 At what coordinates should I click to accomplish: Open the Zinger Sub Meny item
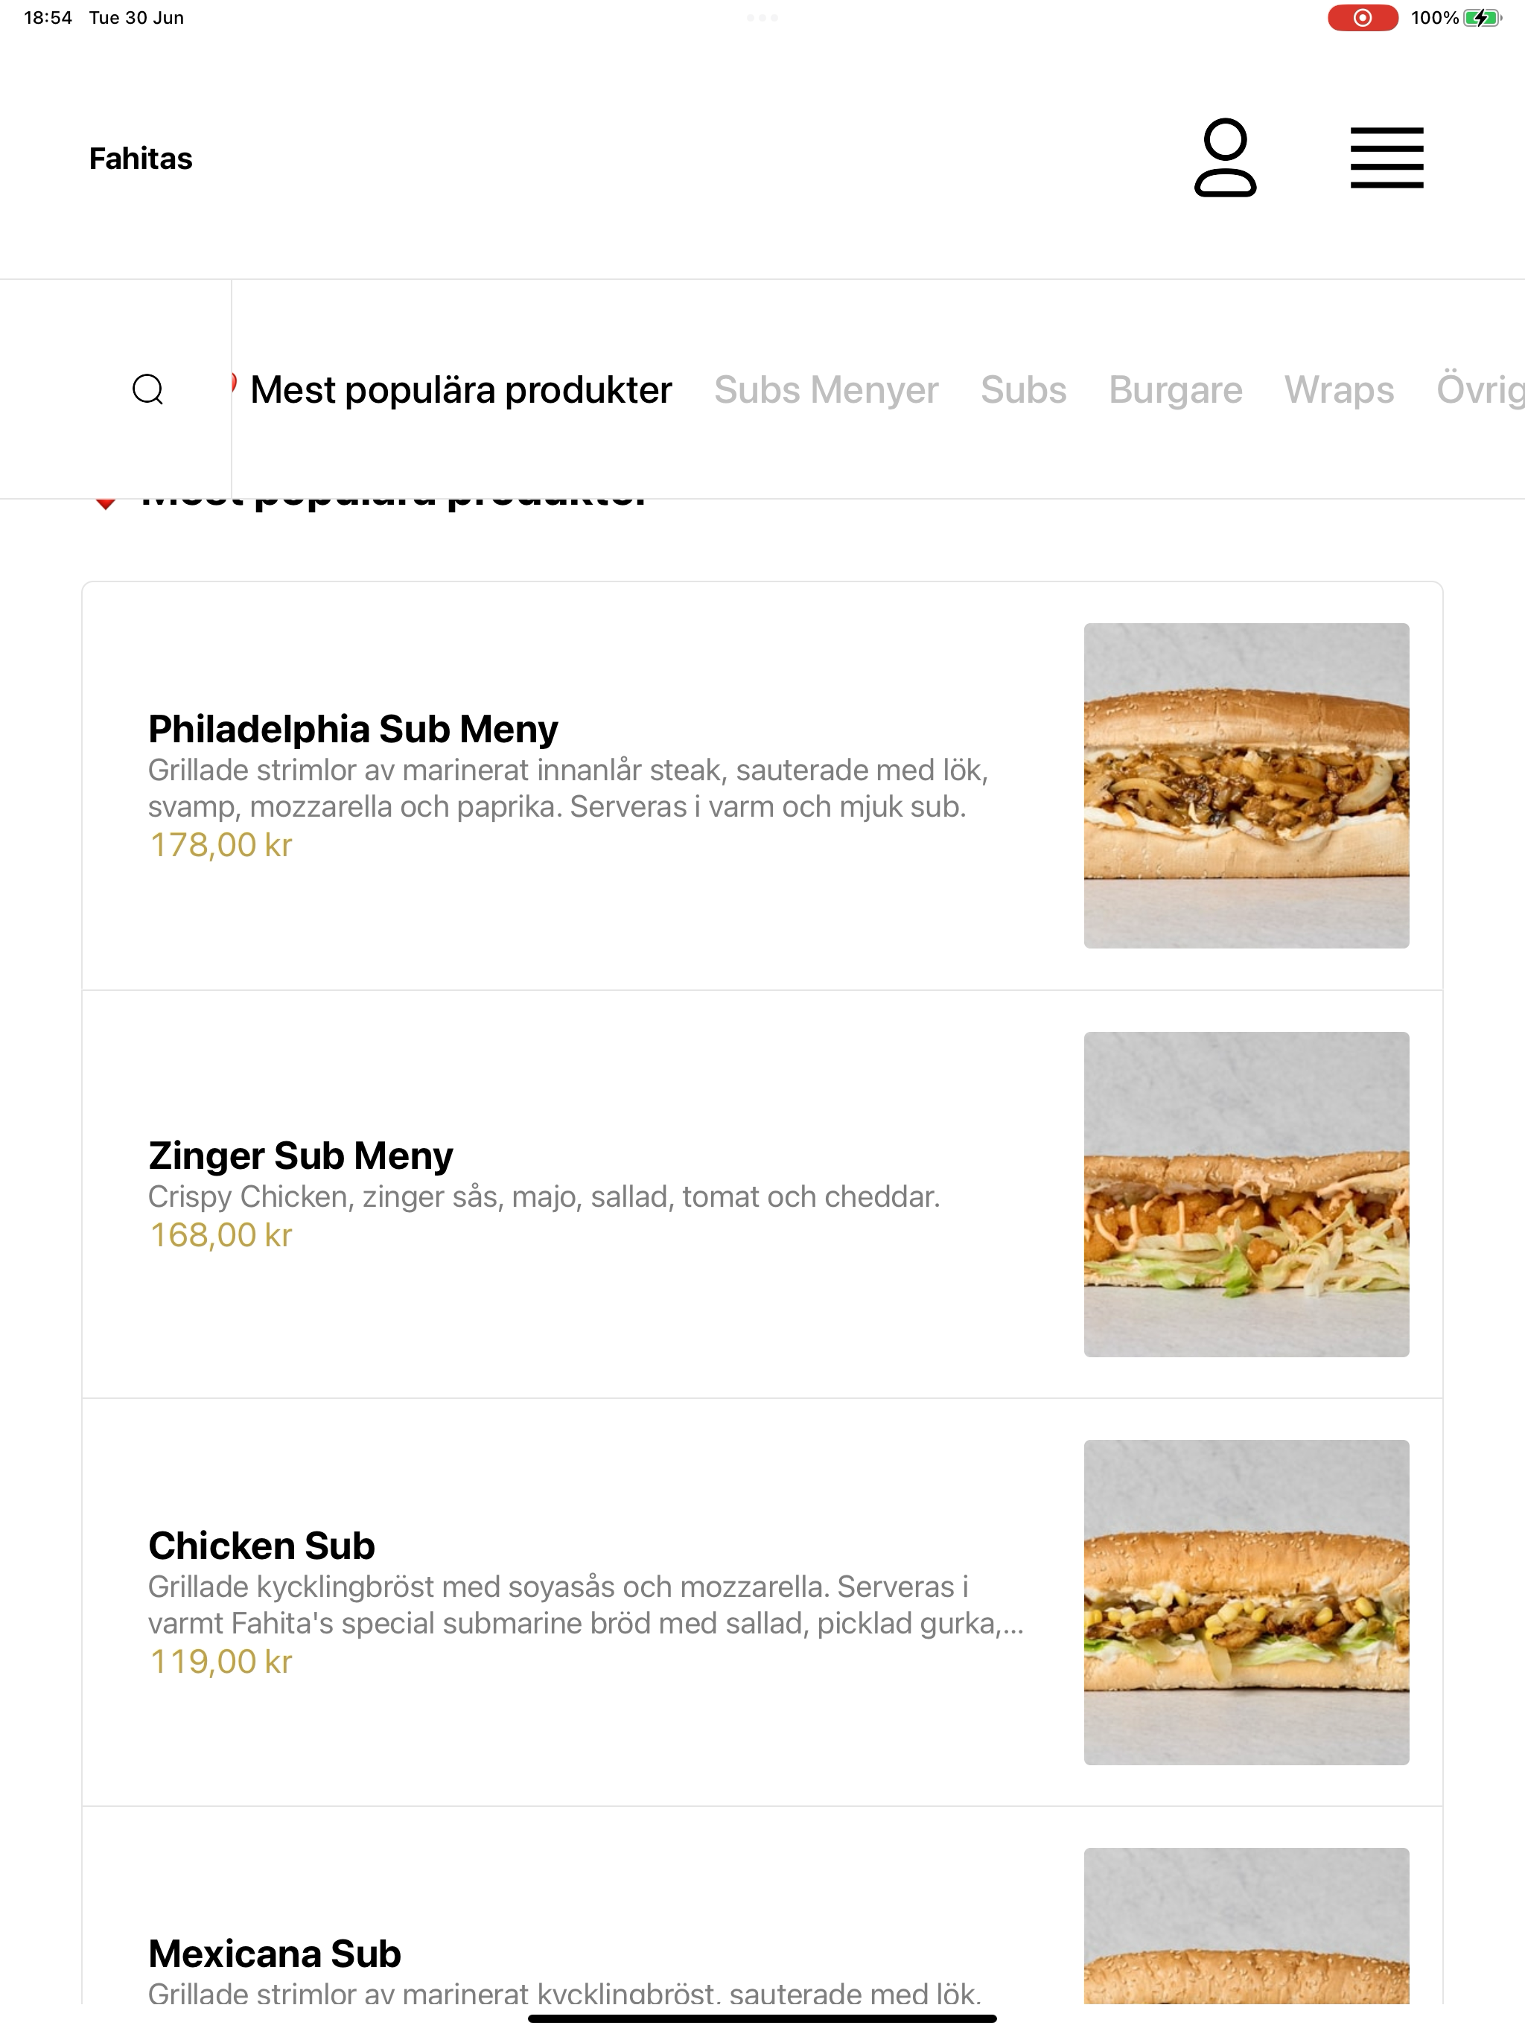[762, 1193]
